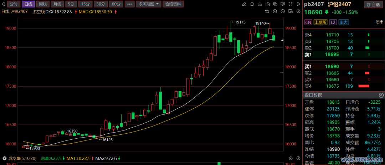This screenshot has height=165, width=385.
Task: Click the undo arrow icon
Action: click(267, 11)
